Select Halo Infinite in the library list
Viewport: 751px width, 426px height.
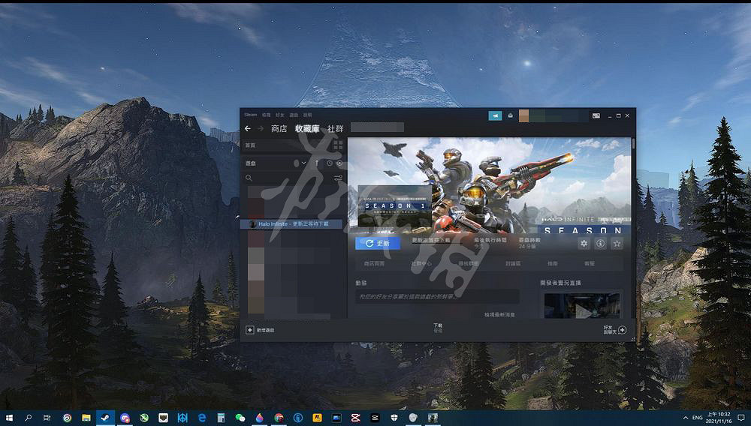tap(293, 223)
